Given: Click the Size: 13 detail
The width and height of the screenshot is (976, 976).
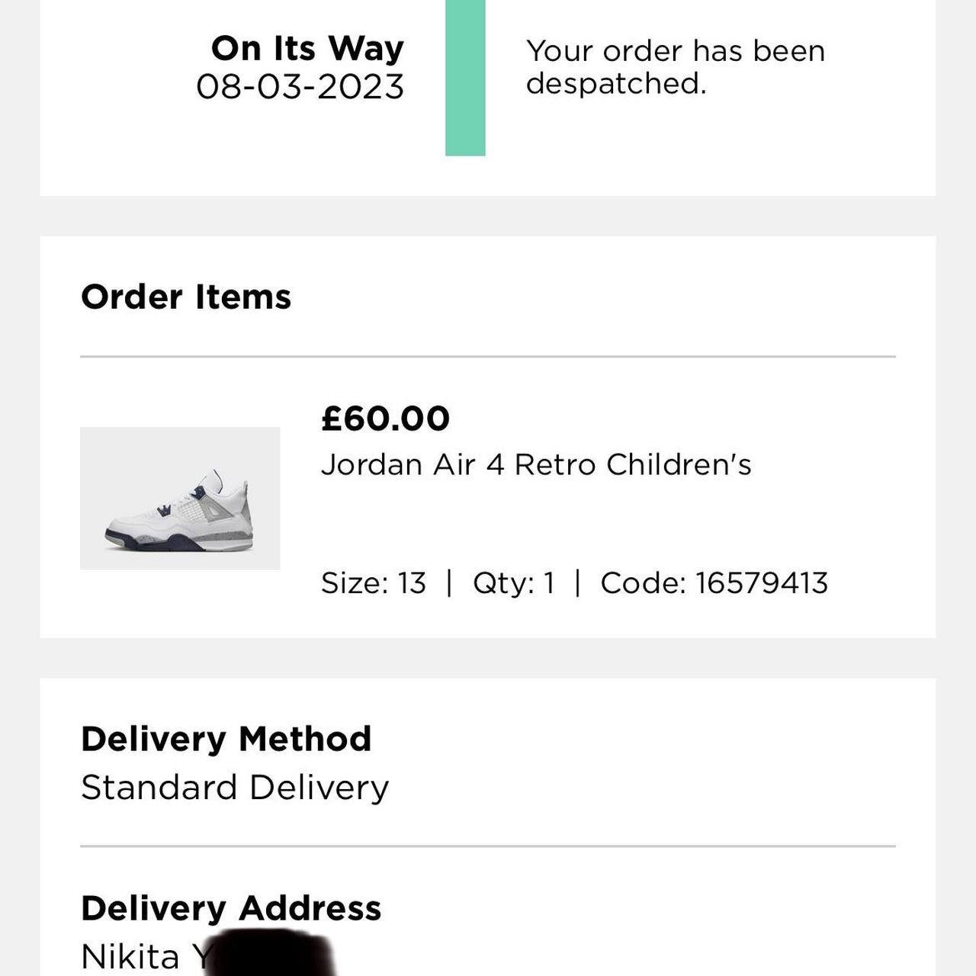Looking at the screenshot, I should coord(374,583).
